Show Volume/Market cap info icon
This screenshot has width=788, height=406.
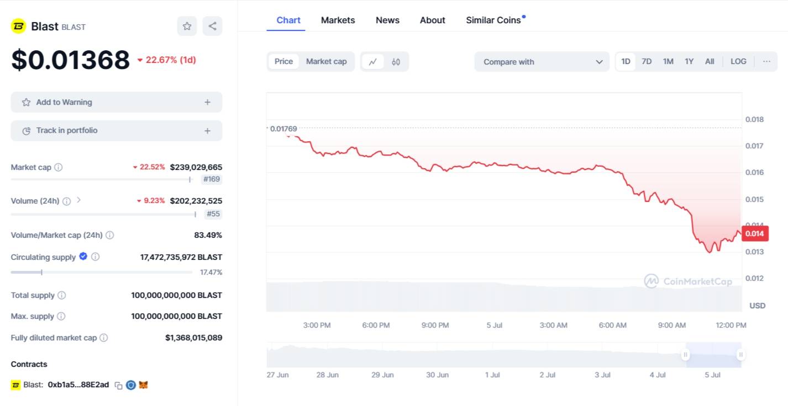[109, 235]
